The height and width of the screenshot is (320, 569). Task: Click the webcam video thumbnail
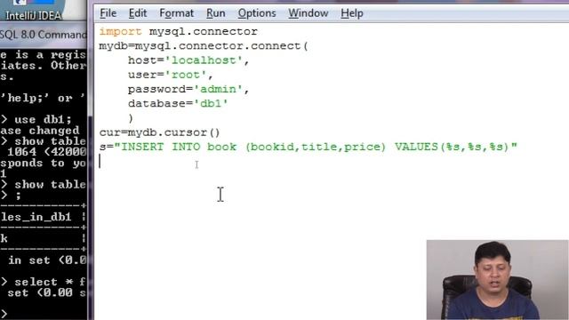497,280
